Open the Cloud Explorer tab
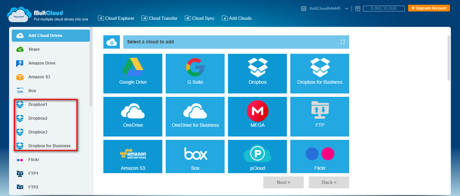 pos(116,18)
